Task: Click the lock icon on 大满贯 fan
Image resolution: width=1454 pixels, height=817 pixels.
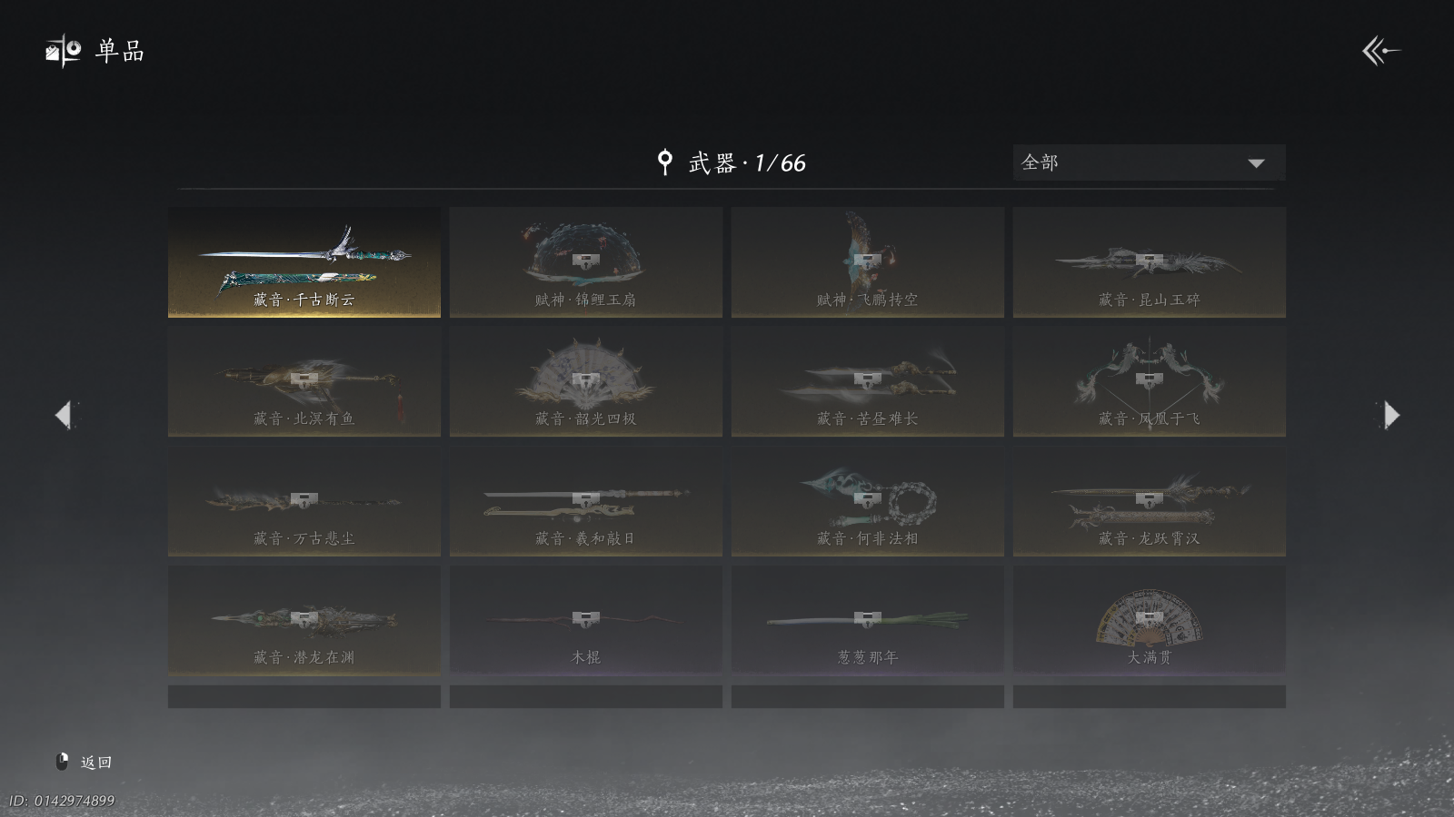Action: pos(1150,619)
